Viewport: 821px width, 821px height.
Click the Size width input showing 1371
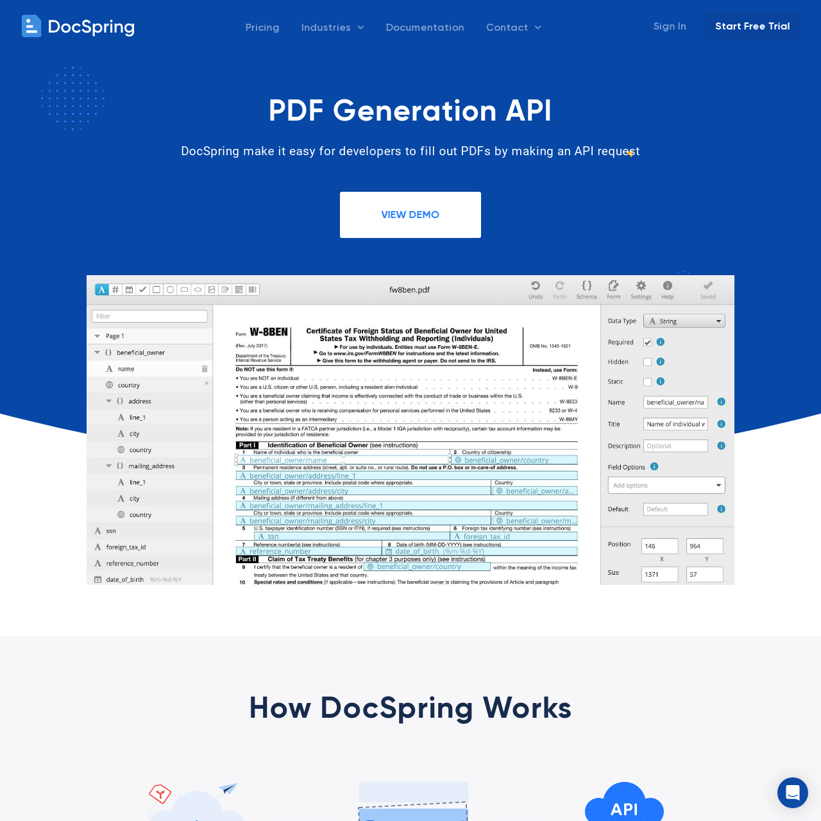coord(659,574)
